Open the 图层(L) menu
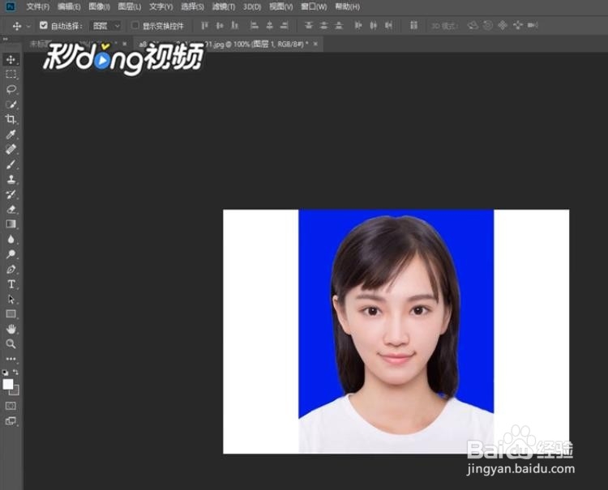The image size is (608, 490). point(130,6)
